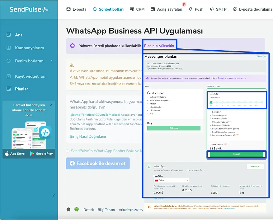The width and height of the screenshot is (273, 220).
Task: Close the mobile app promo banner
Action: point(51,105)
